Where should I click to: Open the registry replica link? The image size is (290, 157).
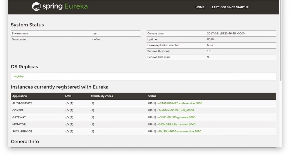click(x=19, y=76)
